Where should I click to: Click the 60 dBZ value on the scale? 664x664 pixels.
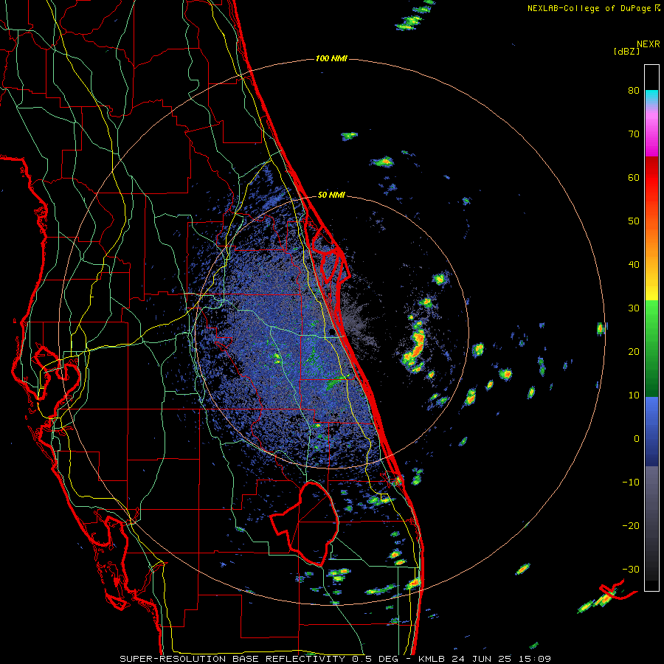point(634,178)
